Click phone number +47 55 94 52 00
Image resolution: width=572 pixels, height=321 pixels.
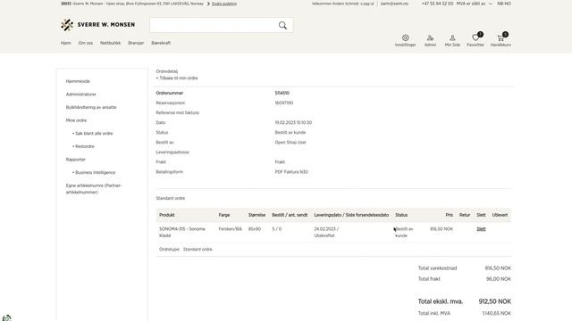click(437, 4)
